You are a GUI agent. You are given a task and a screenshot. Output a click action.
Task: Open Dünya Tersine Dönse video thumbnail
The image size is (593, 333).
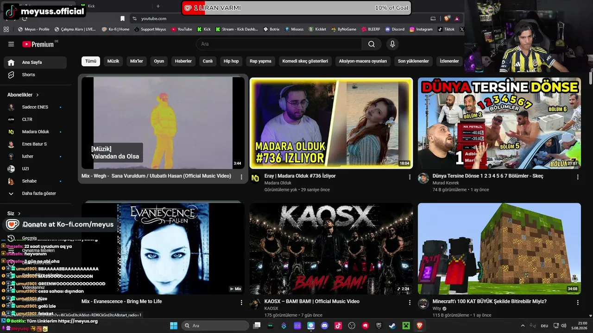click(499, 123)
